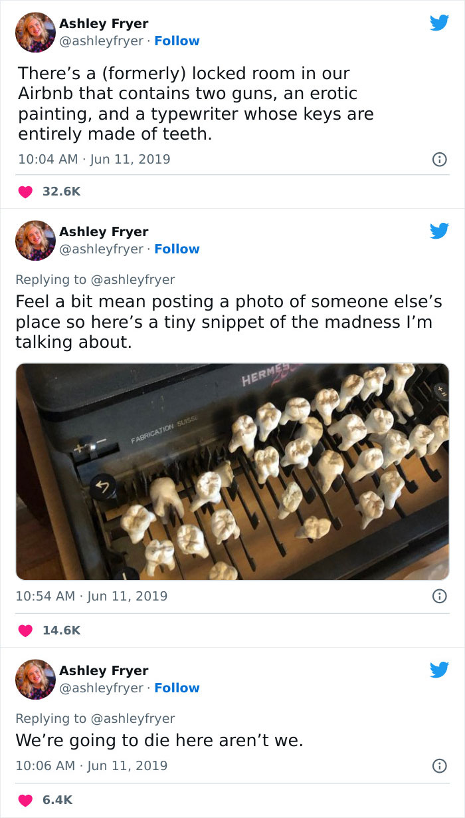Click the Twitter bird icon on third tweet

coord(439,670)
